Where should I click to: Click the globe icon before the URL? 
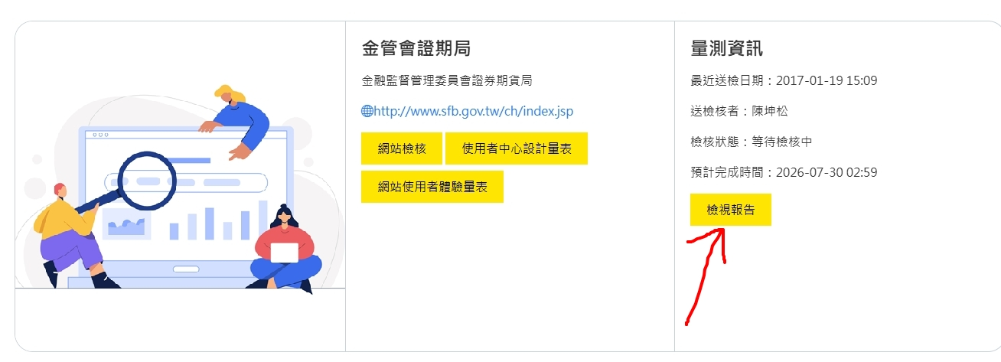(x=367, y=111)
